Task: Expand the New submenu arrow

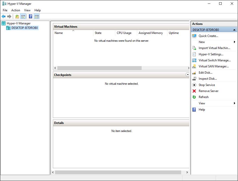Action: [234, 42]
